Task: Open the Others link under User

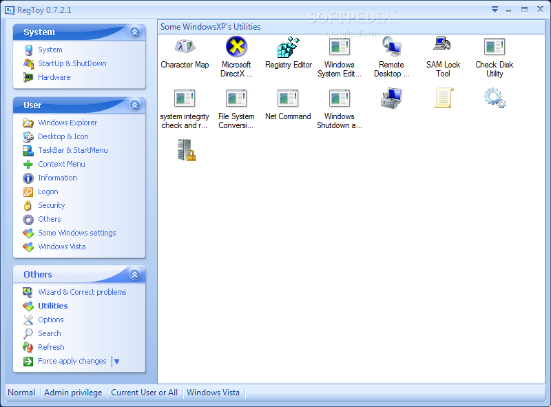Action: (50, 219)
